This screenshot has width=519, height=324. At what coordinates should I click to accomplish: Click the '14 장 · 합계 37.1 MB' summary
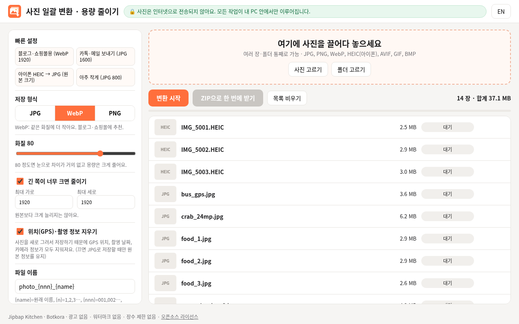(484, 98)
